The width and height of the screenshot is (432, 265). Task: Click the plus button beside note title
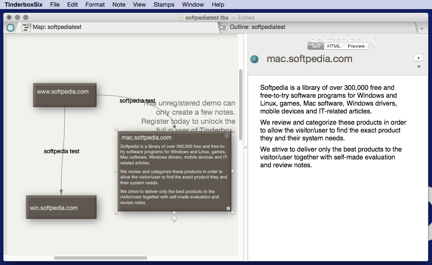(x=418, y=58)
